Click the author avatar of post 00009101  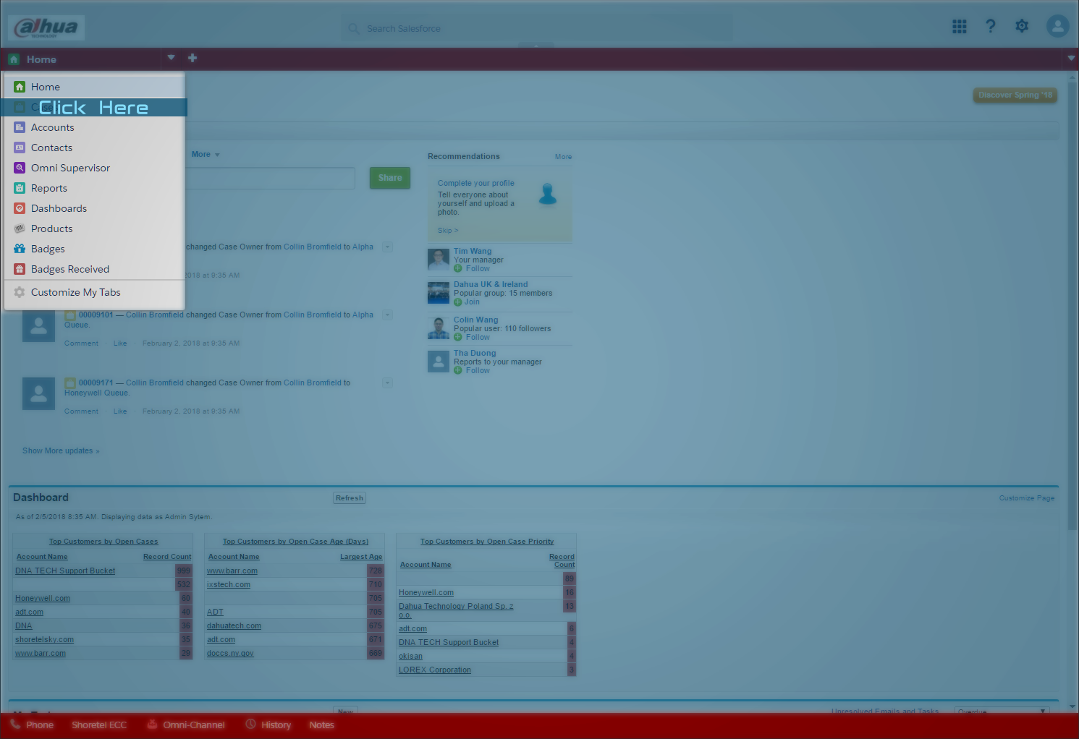(x=39, y=326)
